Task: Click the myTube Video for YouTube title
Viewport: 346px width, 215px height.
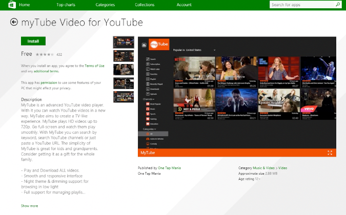Action: [82, 22]
